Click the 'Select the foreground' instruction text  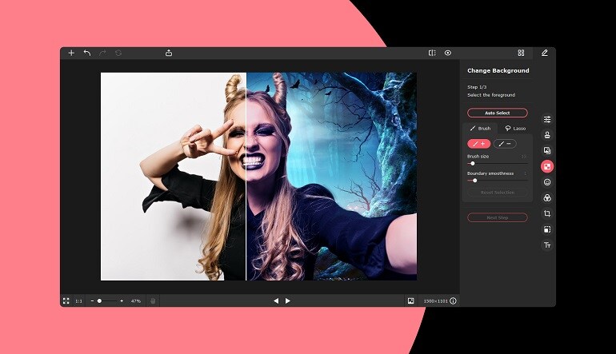(x=491, y=95)
